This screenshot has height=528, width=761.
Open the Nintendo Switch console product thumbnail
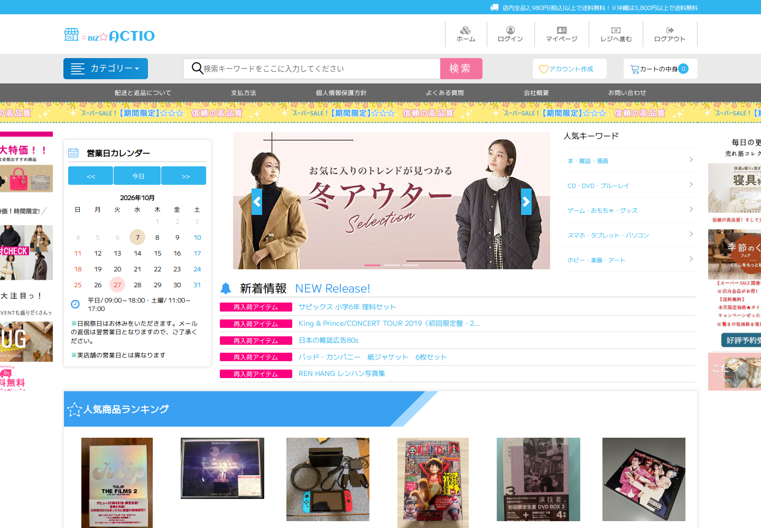[328, 479]
